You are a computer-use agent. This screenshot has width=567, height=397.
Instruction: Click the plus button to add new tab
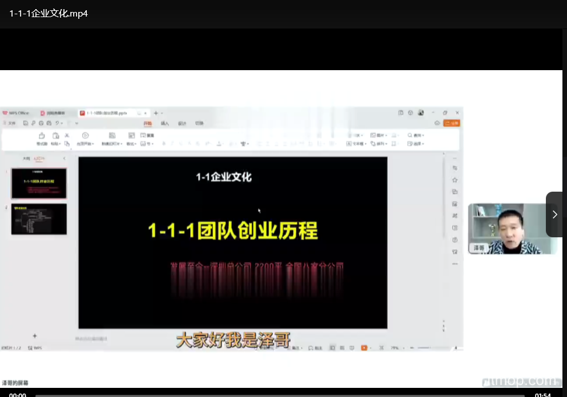pos(156,113)
